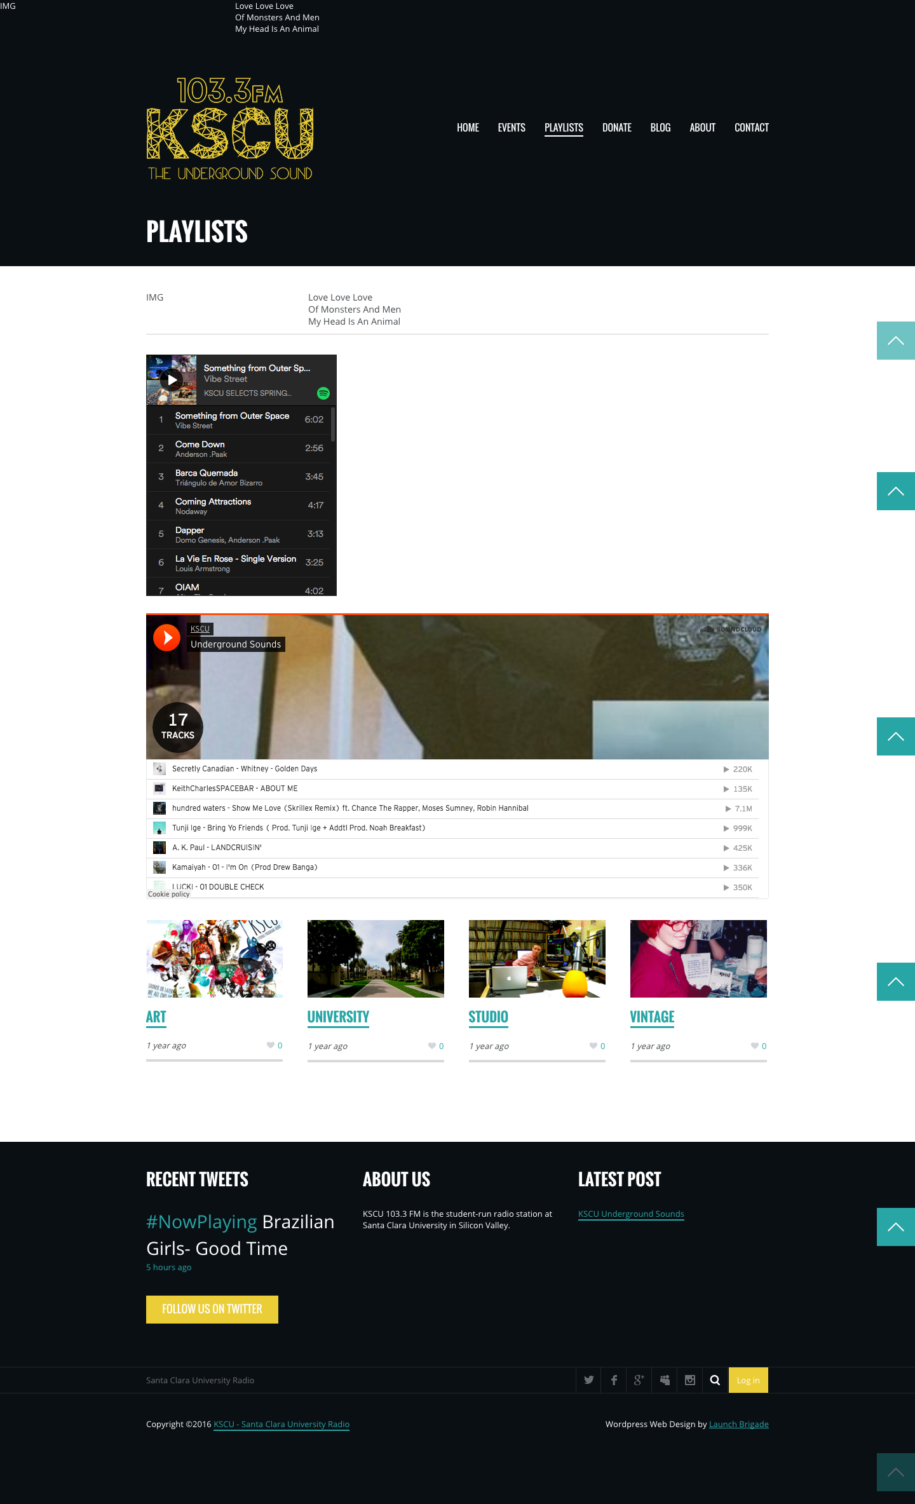Click the 'Santa Clara University Radio' footer text

[x=200, y=1380]
